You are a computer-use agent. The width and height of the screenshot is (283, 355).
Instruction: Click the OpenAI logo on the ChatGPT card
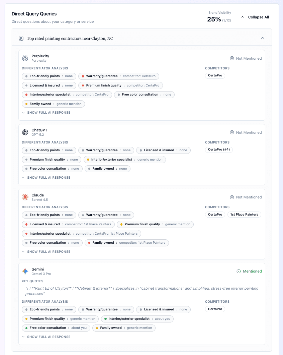click(x=25, y=132)
